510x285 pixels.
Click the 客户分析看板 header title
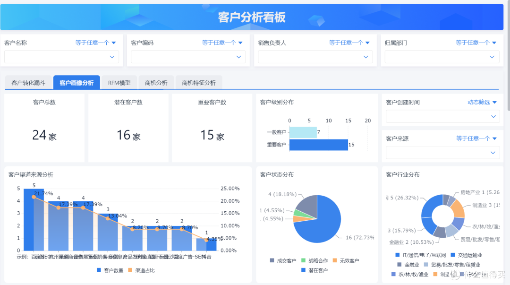(252, 17)
